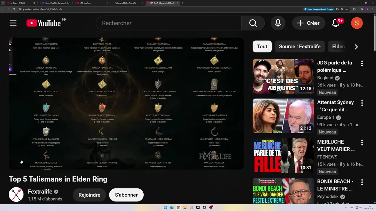Open Attentat Sydney video title
The width and height of the screenshot is (376, 211).
335,106
